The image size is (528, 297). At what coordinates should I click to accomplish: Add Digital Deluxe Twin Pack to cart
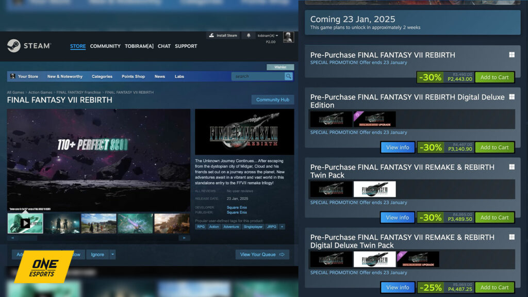pyautogui.click(x=494, y=287)
